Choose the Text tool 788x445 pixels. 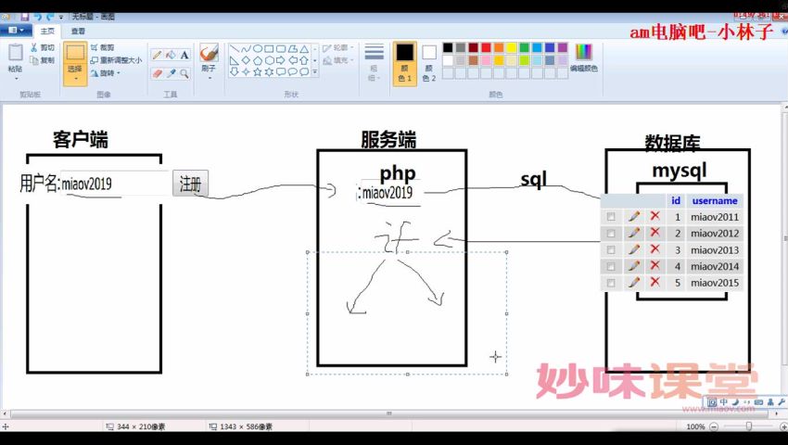(x=184, y=55)
